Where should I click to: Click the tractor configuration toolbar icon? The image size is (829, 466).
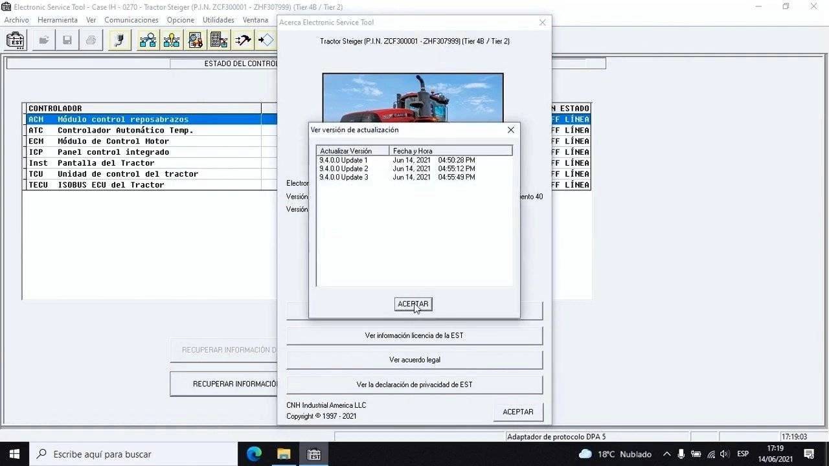click(x=196, y=40)
